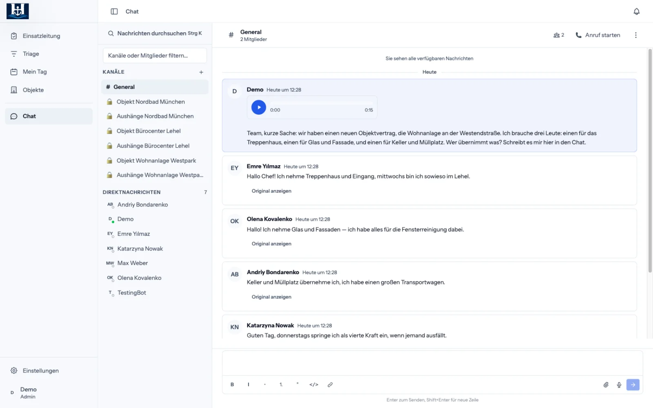Image resolution: width=653 pixels, height=408 pixels.
Task: Show the 2 members icon
Action: [559, 35]
